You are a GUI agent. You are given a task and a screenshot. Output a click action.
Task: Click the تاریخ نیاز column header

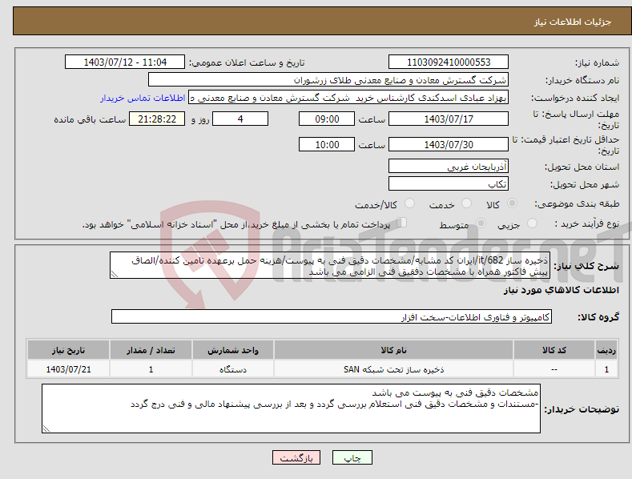tap(69, 350)
